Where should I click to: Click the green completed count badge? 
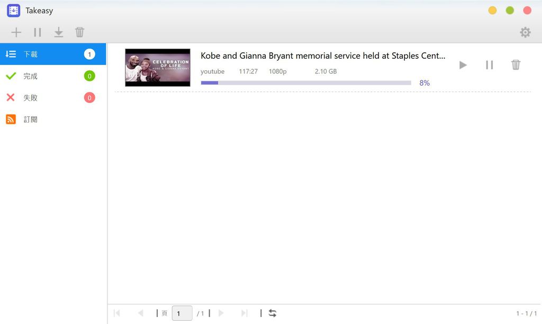tap(89, 76)
